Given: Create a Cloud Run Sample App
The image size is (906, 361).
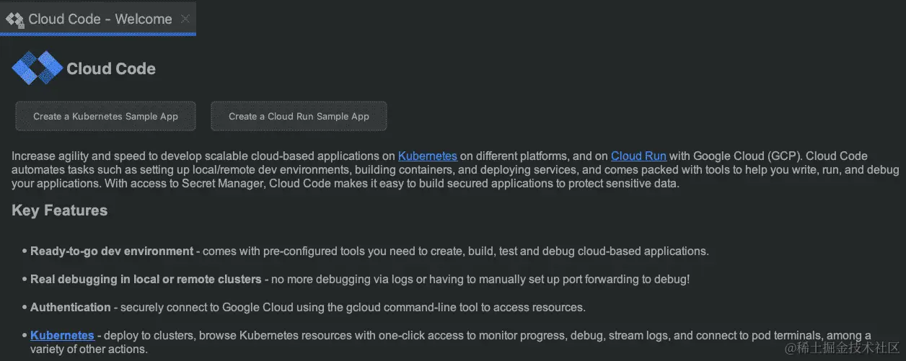Looking at the screenshot, I should pos(299,116).
